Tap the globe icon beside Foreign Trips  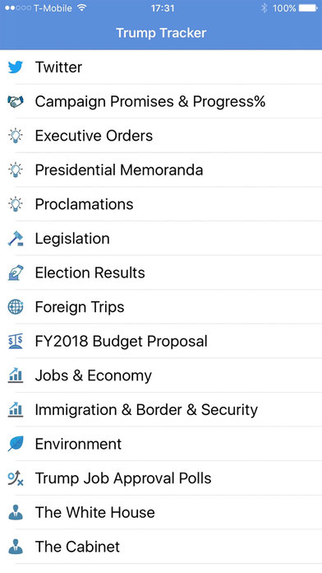[16, 307]
